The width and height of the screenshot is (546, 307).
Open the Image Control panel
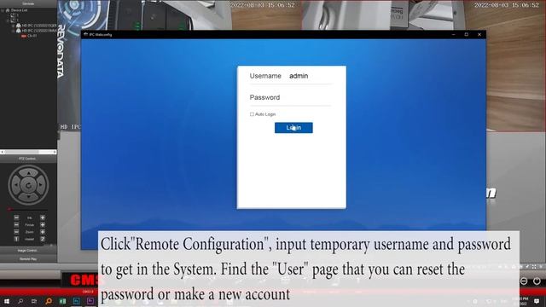click(x=28, y=251)
